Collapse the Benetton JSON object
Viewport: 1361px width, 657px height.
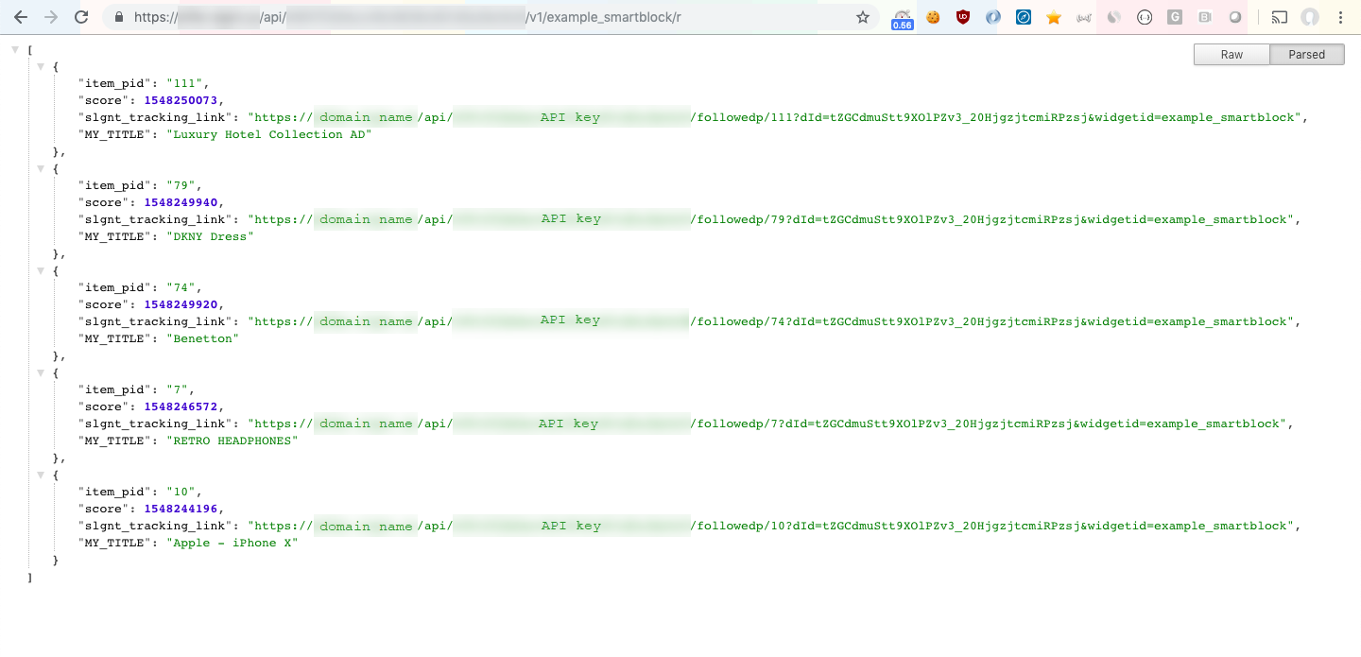coord(41,270)
